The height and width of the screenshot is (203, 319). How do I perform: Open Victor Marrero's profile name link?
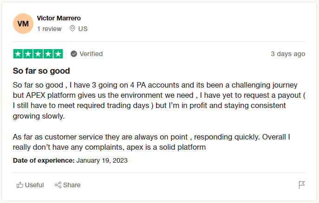click(x=59, y=18)
